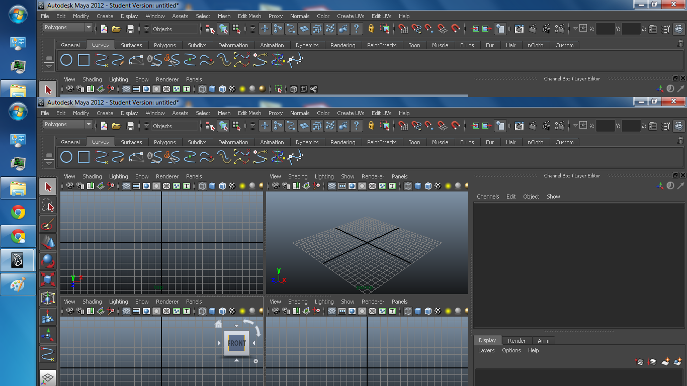Viewport: 687px width, 386px height.
Task: Click select camera icon in perspective panel
Action: point(276,186)
